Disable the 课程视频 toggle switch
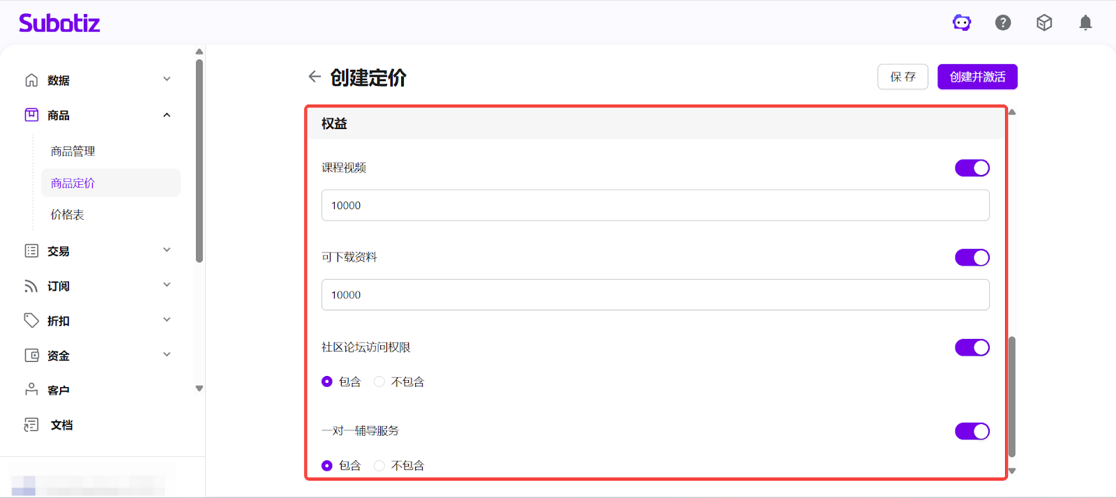Viewport: 1116px width, 498px height. pyautogui.click(x=972, y=168)
